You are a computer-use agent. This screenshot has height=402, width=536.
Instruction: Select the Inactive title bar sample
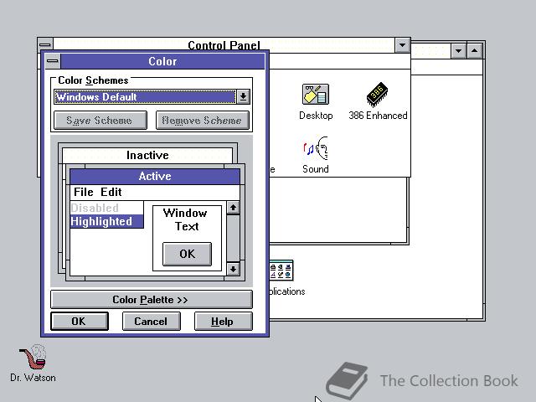(147, 155)
